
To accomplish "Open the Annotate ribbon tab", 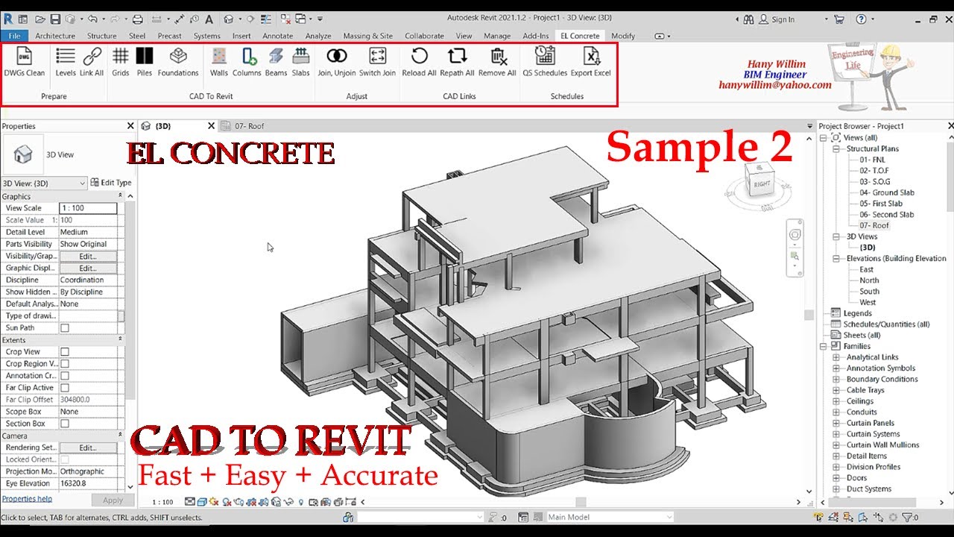I will point(278,36).
